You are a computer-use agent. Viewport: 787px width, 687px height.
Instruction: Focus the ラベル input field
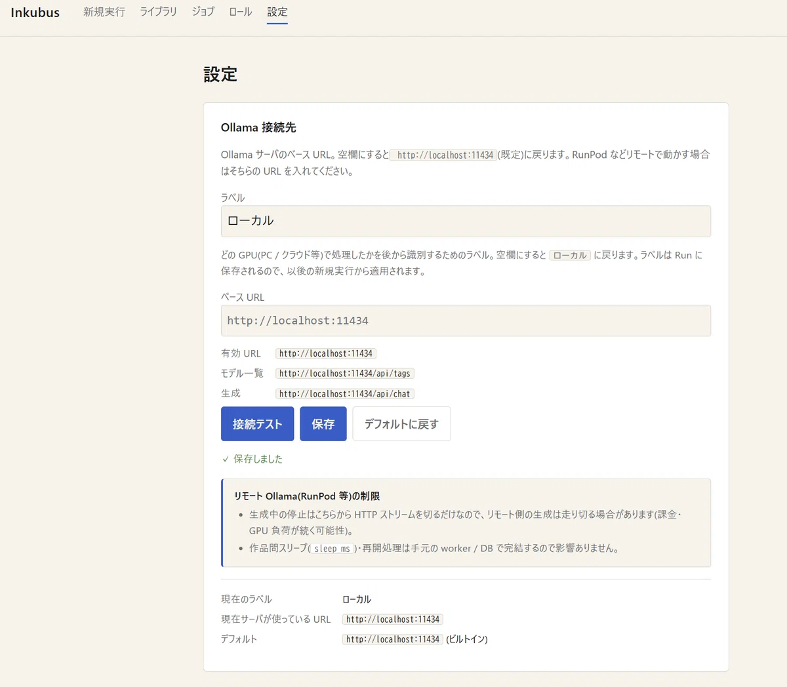tap(466, 221)
